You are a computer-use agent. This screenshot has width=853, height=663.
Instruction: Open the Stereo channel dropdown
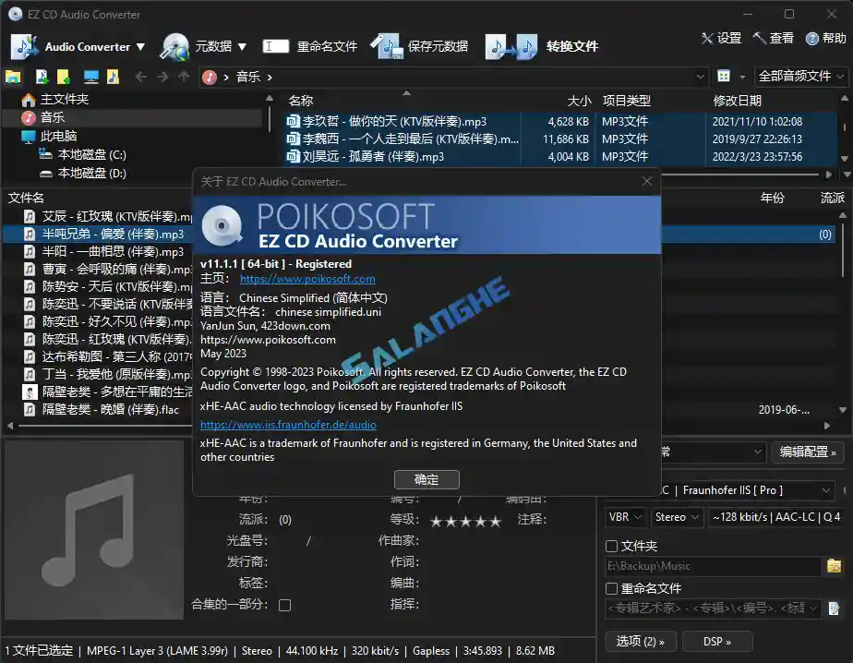(x=677, y=517)
